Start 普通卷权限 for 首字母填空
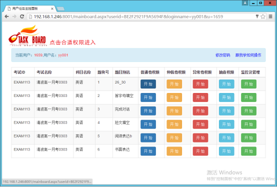 point(148,97)
